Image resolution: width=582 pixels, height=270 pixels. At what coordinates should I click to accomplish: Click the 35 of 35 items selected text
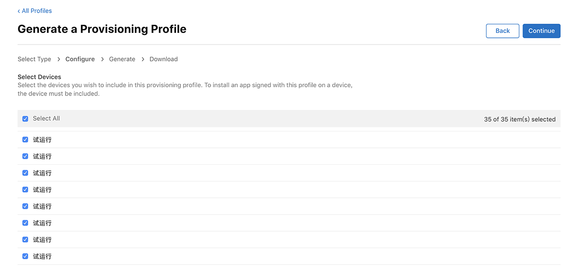pos(520,119)
